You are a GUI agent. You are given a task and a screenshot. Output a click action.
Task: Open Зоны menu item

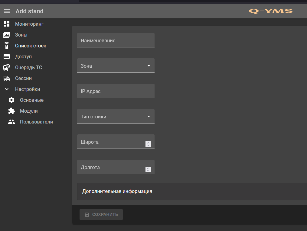(21, 35)
